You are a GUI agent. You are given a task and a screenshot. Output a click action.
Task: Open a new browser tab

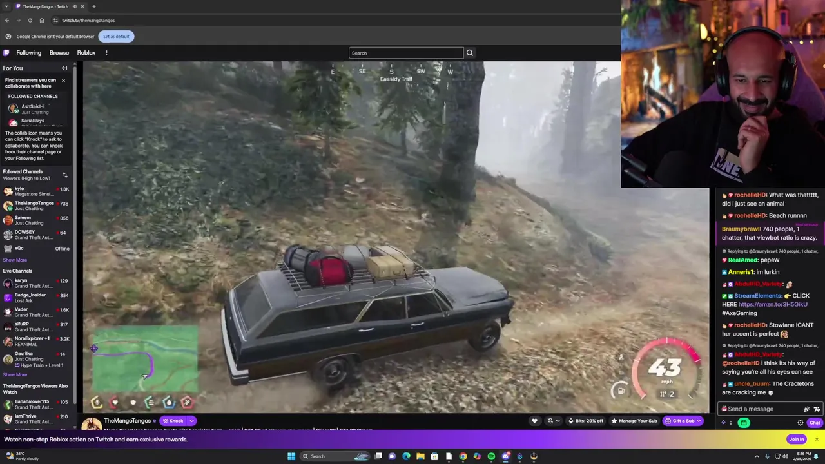pyautogui.click(x=93, y=6)
